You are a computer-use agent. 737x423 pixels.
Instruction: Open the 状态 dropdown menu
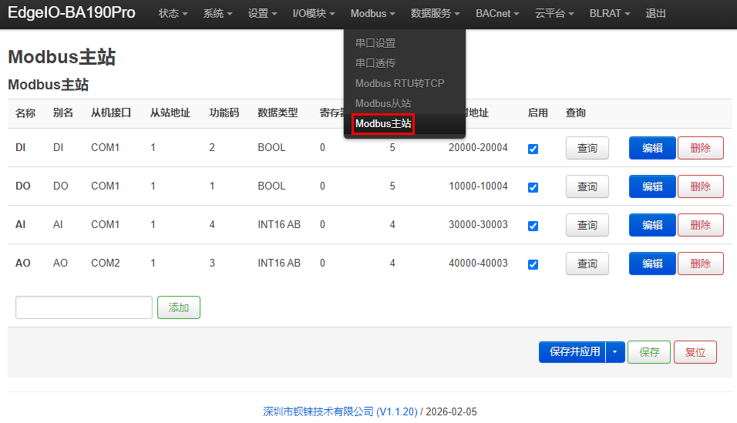click(x=173, y=14)
